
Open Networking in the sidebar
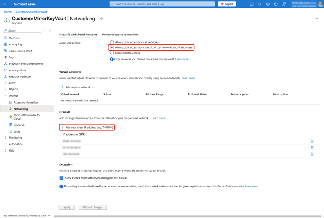pyautogui.click(x=21, y=109)
